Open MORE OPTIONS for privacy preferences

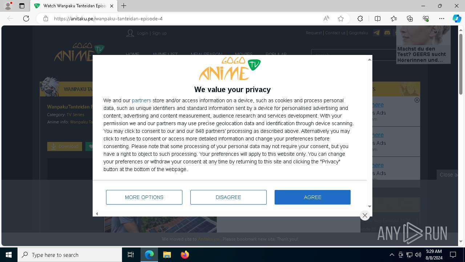[144, 197]
